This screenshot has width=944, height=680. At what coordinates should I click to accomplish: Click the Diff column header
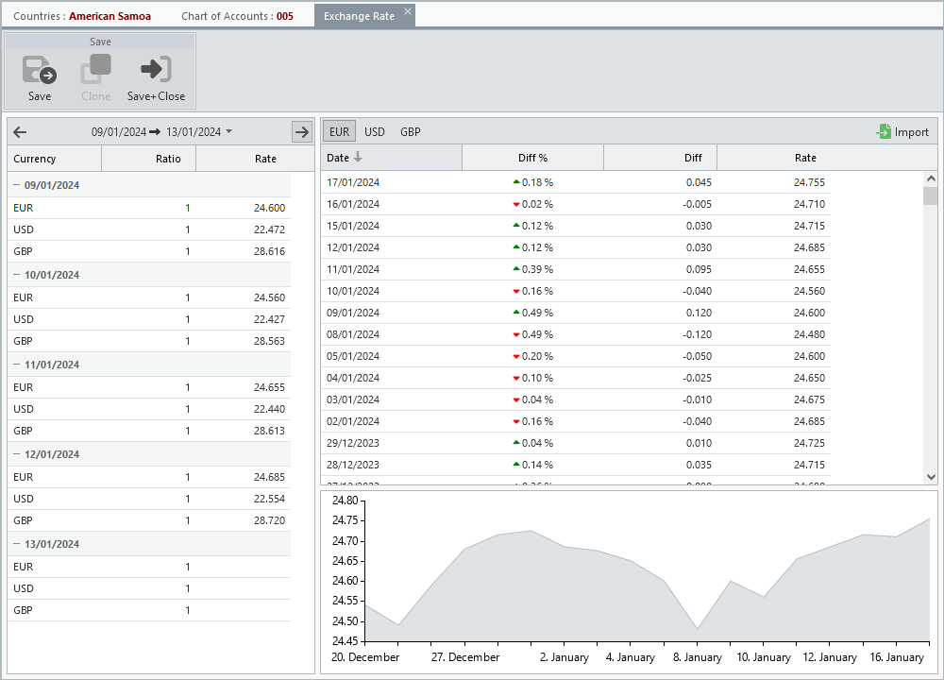(x=661, y=157)
